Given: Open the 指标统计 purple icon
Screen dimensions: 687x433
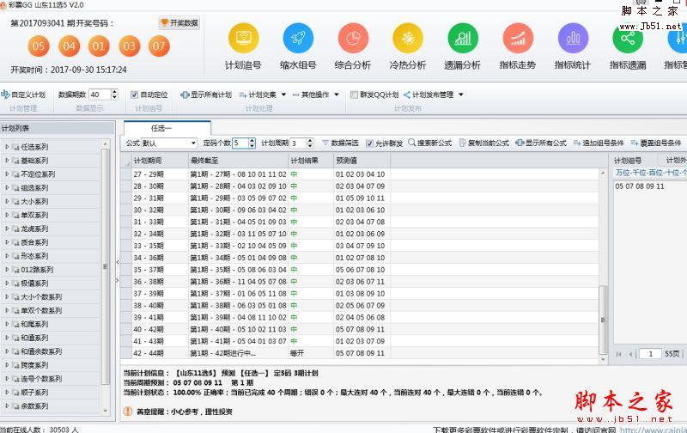Looking at the screenshot, I should click(x=573, y=39).
